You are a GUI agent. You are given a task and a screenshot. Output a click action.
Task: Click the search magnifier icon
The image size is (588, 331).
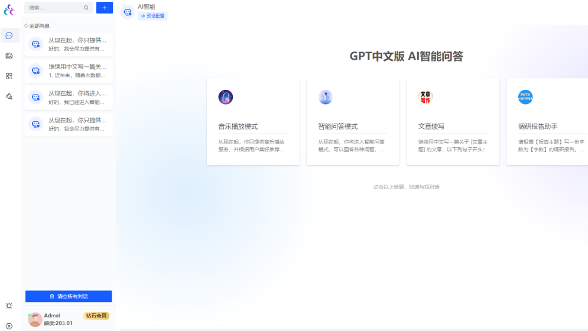pos(86,8)
